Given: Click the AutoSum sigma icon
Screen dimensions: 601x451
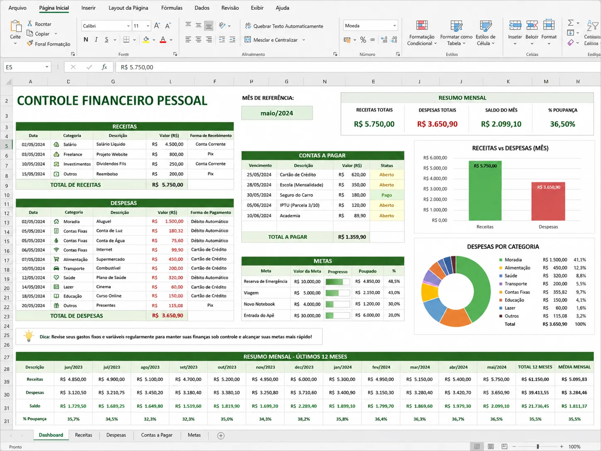Looking at the screenshot, I should click(x=571, y=22).
